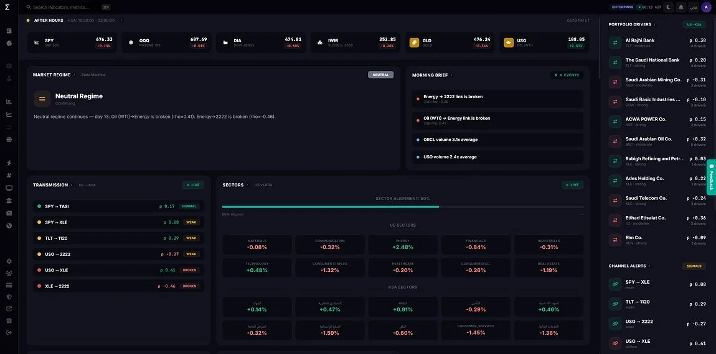Select the USO → 2222 transmission row
Screen dimensions: 716x354
119,254
